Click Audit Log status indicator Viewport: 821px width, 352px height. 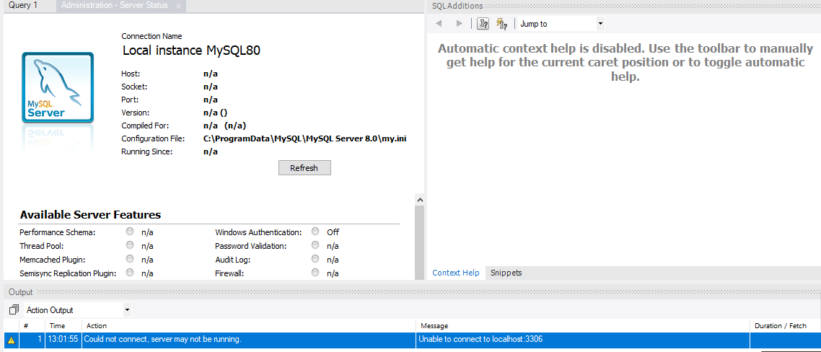(x=315, y=259)
